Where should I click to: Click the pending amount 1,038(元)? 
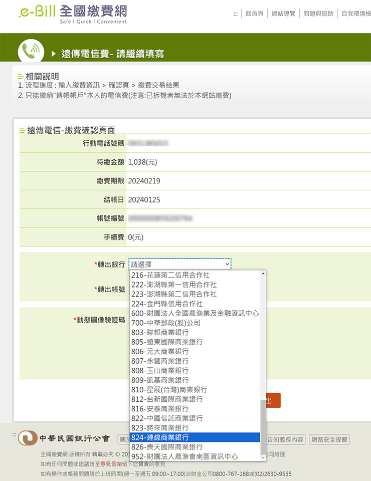(x=142, y=162)
